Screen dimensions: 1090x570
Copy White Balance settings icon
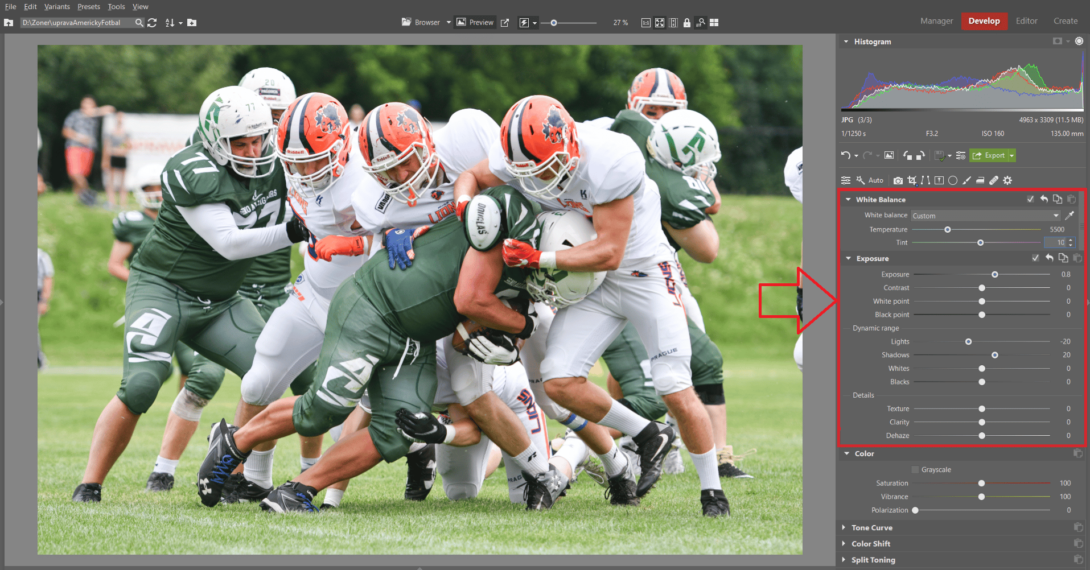1058,199
